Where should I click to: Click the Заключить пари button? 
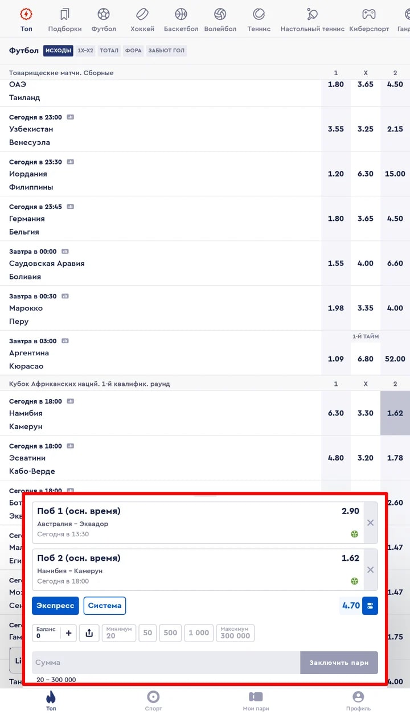[339, 663]
